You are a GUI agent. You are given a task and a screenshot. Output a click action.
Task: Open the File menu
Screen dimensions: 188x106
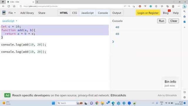click(x=12, y=13)
